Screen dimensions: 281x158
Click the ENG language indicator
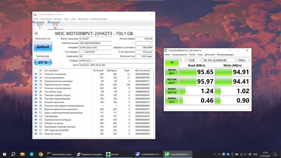(255, 154)
